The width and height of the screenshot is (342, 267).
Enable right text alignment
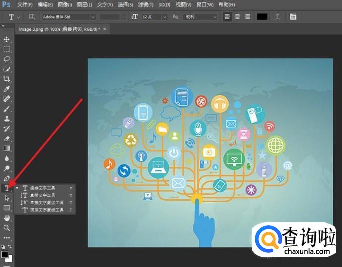point(247,17)
